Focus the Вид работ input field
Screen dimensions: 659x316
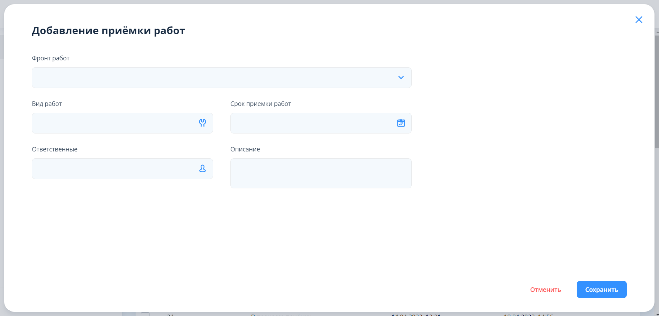[114, 123]
